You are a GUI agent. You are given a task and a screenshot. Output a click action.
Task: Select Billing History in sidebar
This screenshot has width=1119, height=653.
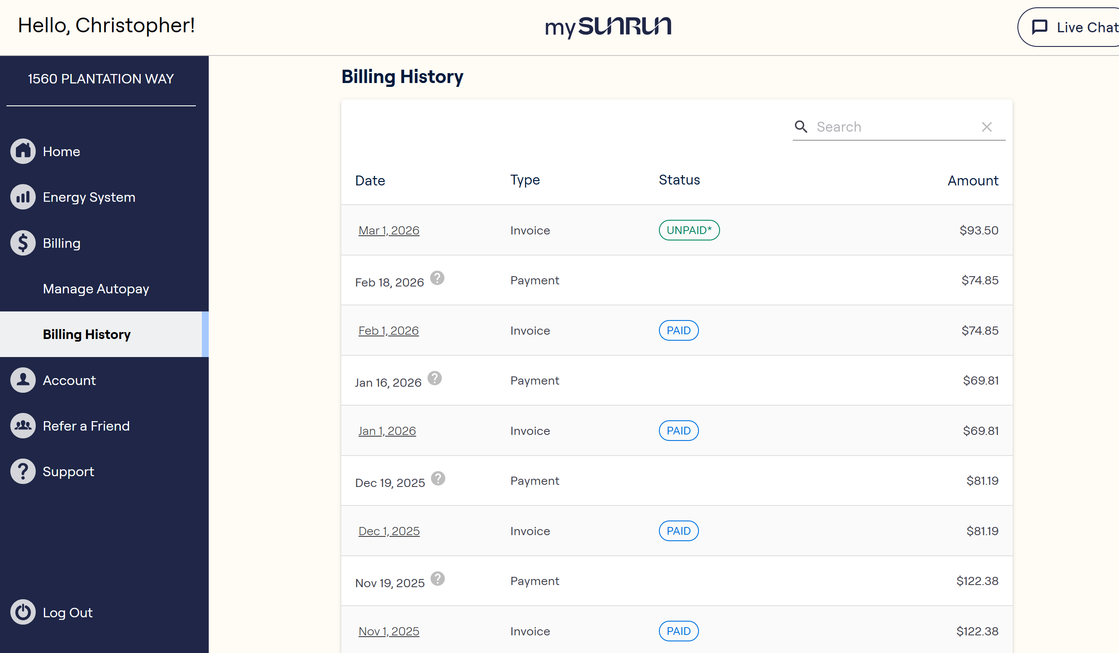[x=104, y=334]
